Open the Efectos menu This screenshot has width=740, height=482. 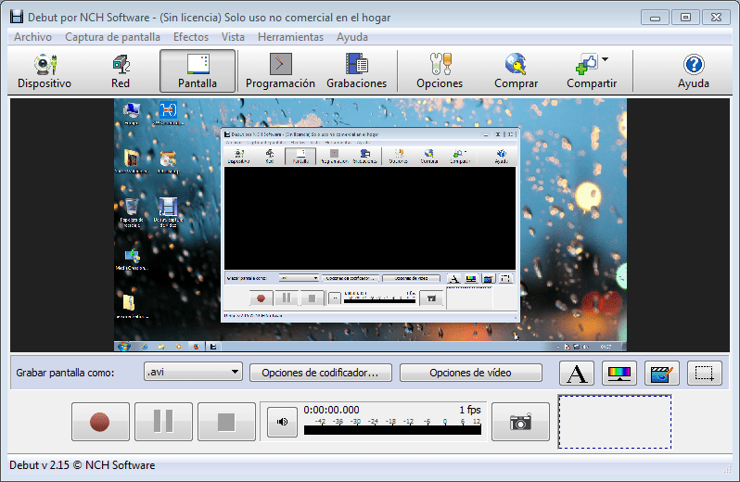pyautogui.click(x=191, y=37)
